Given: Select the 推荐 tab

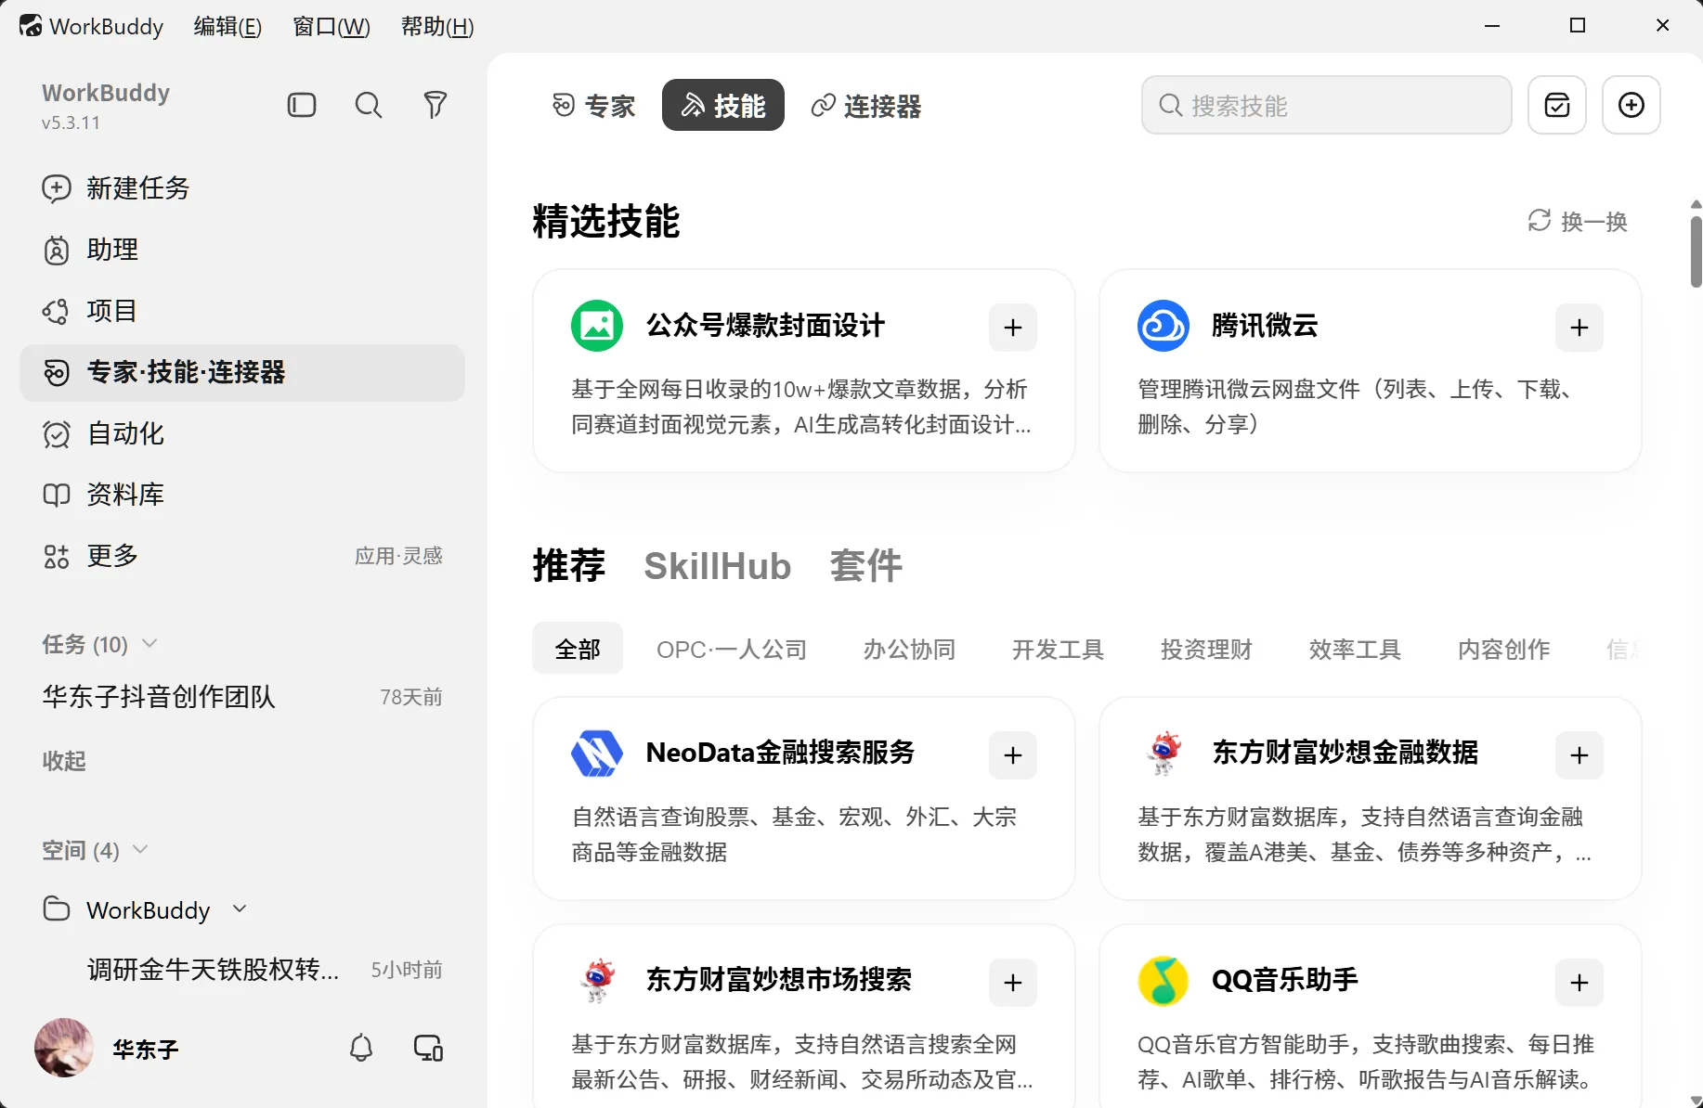Looking at the screenshot, I should (569, 565).
